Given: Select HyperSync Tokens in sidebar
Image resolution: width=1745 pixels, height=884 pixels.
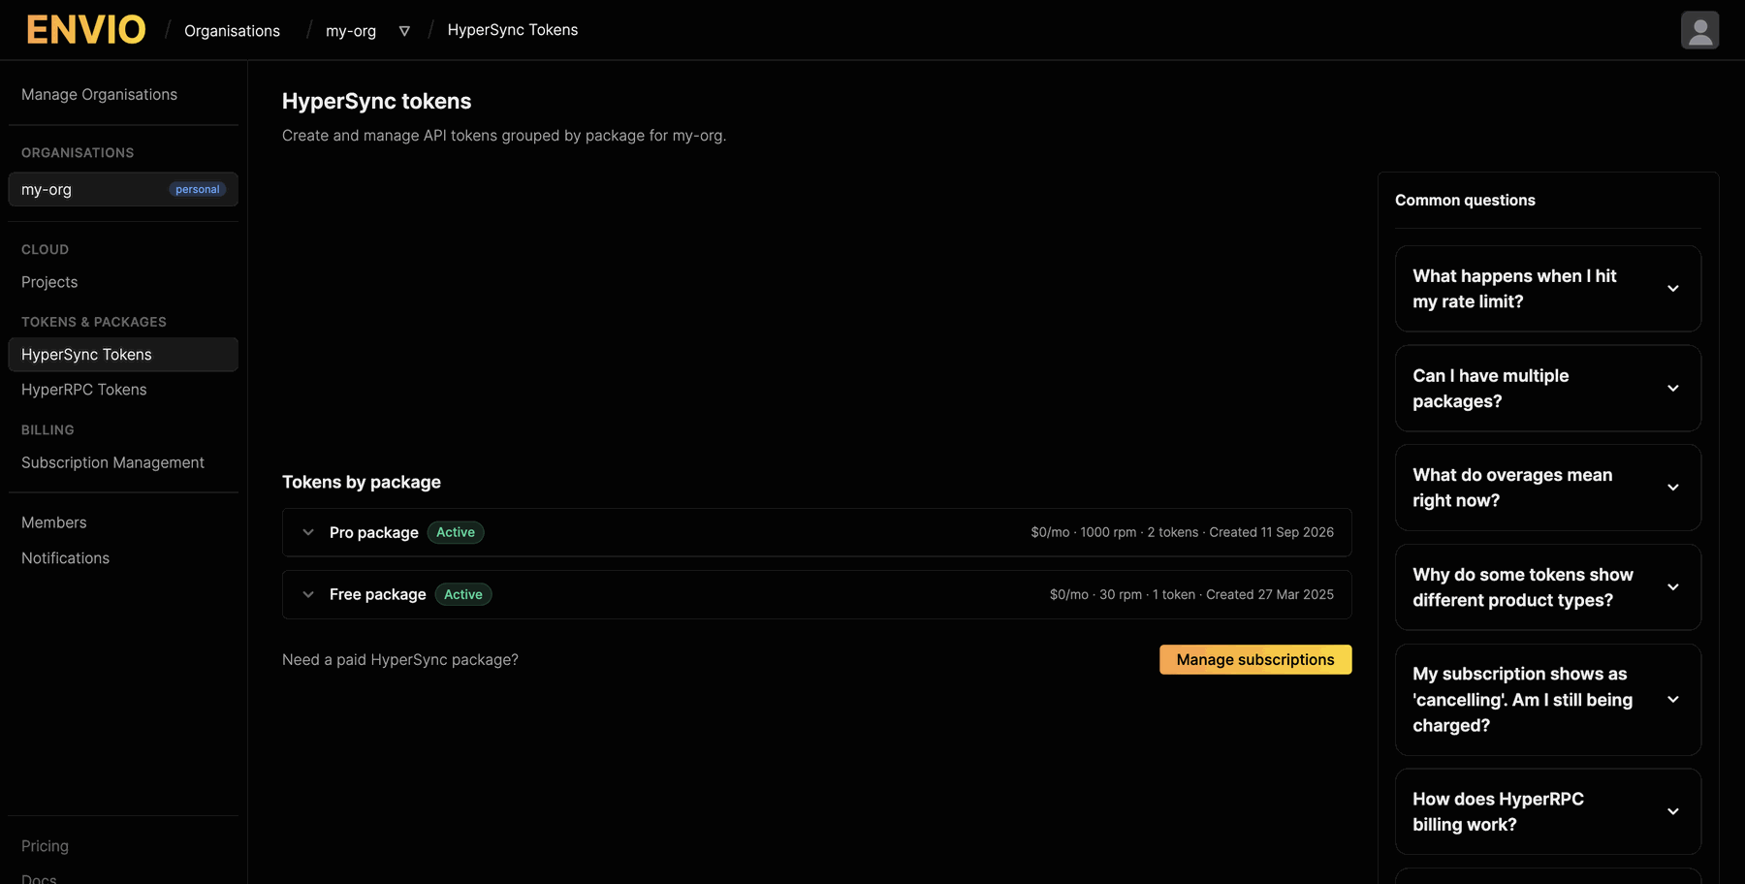Looking at the screenshot, I should pos(123,355).
